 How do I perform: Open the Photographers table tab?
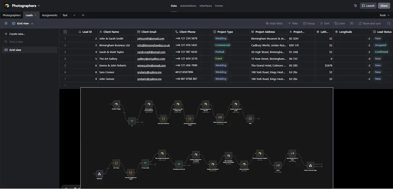point(12,15)
